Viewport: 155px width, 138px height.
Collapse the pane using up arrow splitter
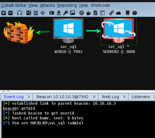point(4,91)
